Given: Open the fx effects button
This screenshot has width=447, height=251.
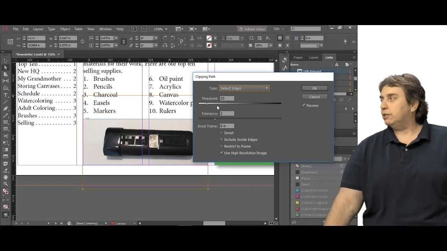Looking at the screenshot, I should pos(268,38).
